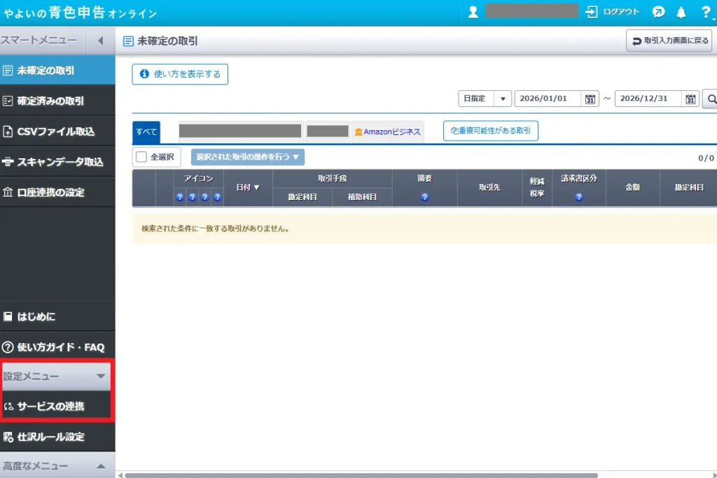717x478 pixels.
Task: Collapse the Smart Menu sidebar arrow
Action: 101,41
